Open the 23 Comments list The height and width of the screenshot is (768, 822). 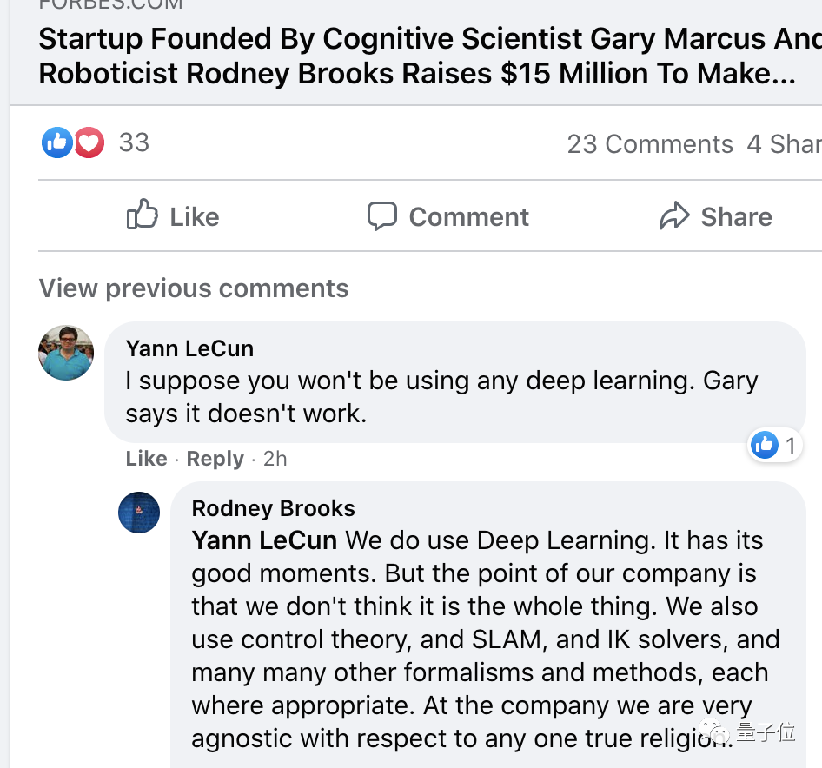point(650,144)
